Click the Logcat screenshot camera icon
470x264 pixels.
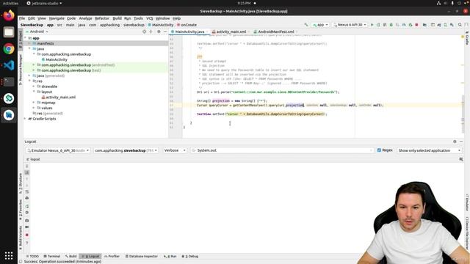coord(27,220)
